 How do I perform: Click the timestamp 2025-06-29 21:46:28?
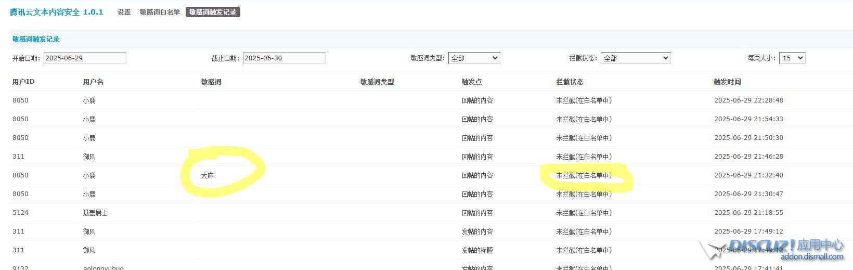pyautogui.click(x=748, y=157)
